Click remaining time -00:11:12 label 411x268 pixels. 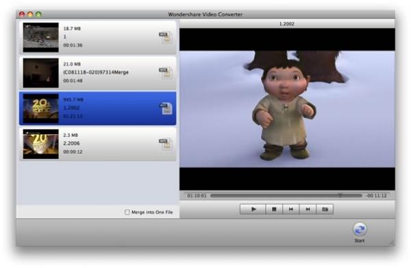376,195
